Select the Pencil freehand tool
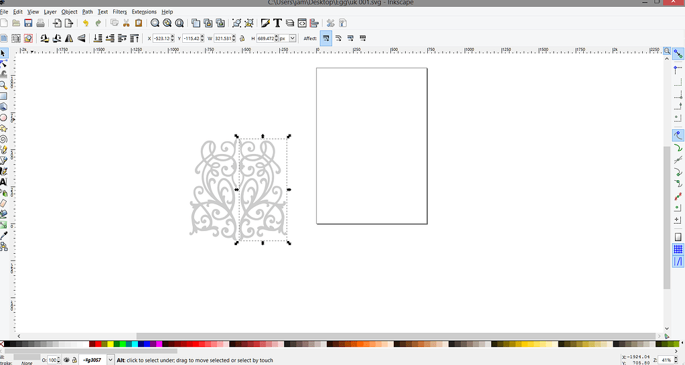This screenshot has height=365, width=685. coord(3,150)
